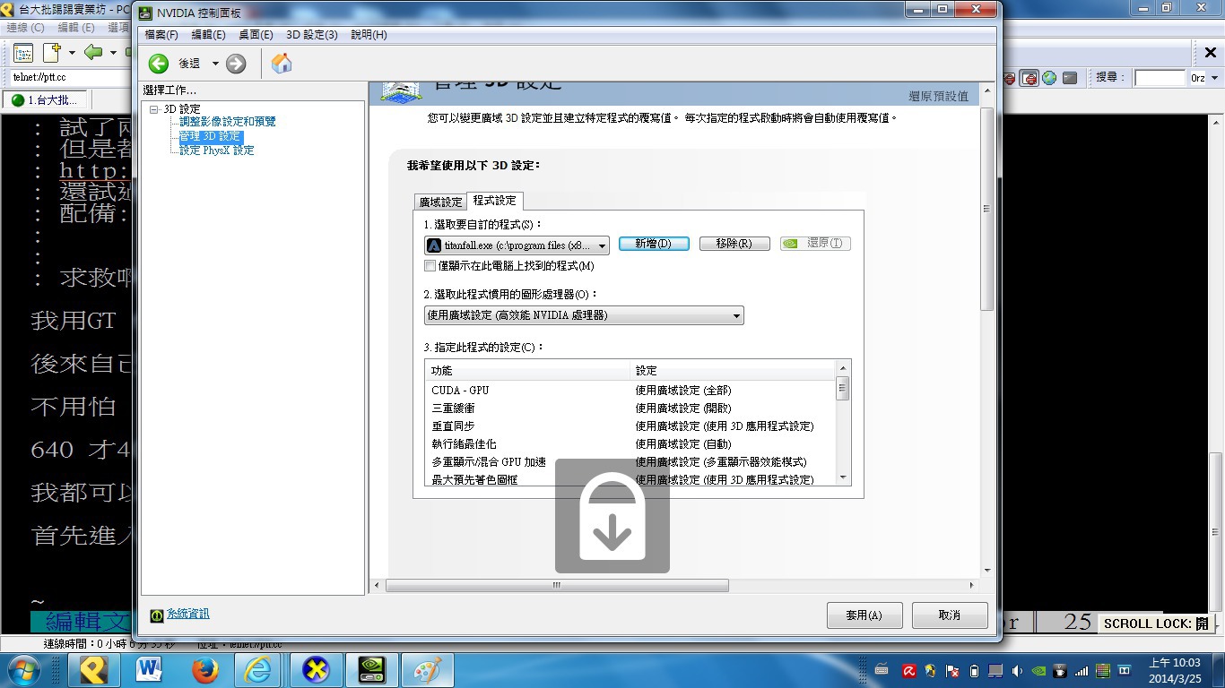The image size is (1225, 688).
Task: Open the 3D 設定(3) menu
Action: point(312,35)
